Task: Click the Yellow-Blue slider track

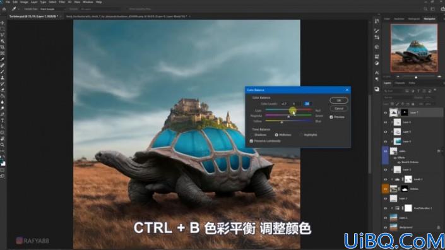Action: (x=288, y=121)
